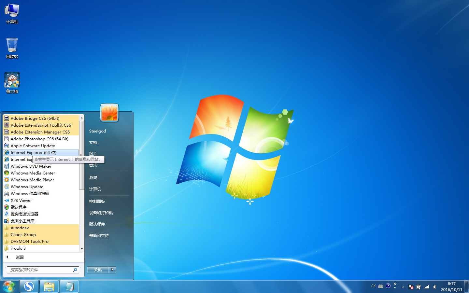Click the program list scrollbar thumb
The image size is (469, 293).
[x=81, y=155]
